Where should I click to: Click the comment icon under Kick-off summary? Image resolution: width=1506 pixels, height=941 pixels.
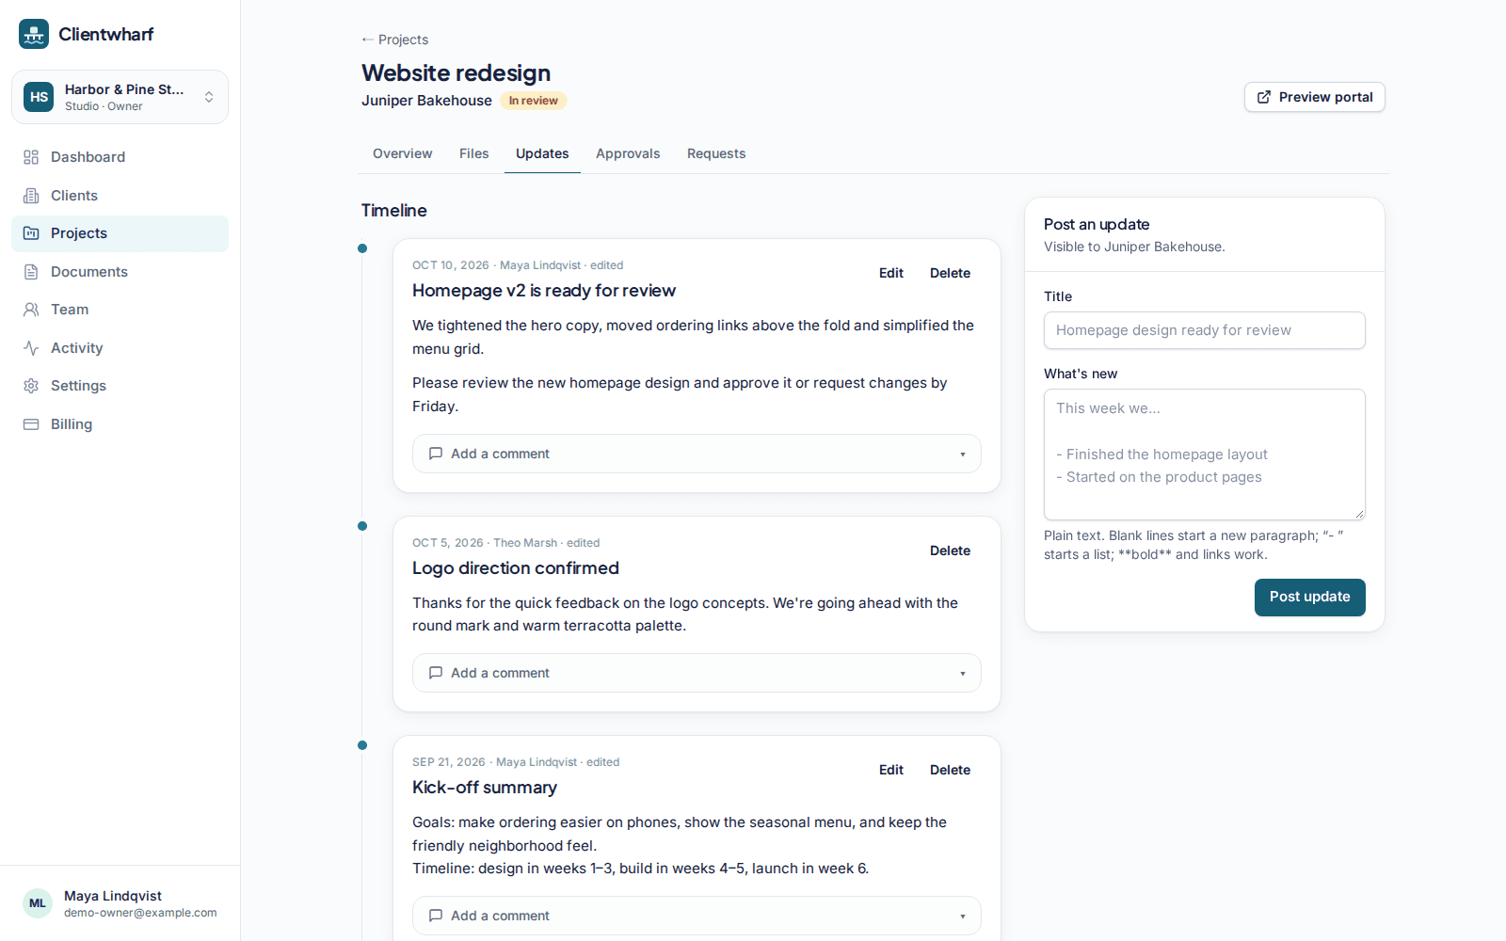[436, 916]
